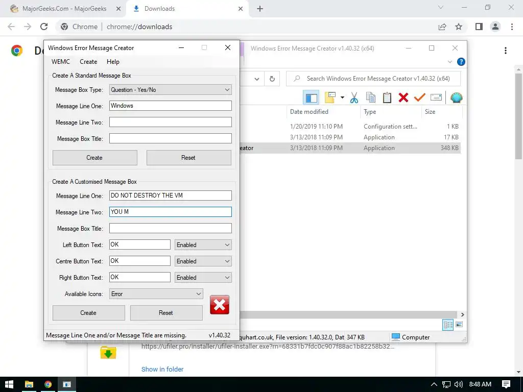523x392 pixels.
Task: Open Right Button Enabled dropdown
Action: [203, 277]
